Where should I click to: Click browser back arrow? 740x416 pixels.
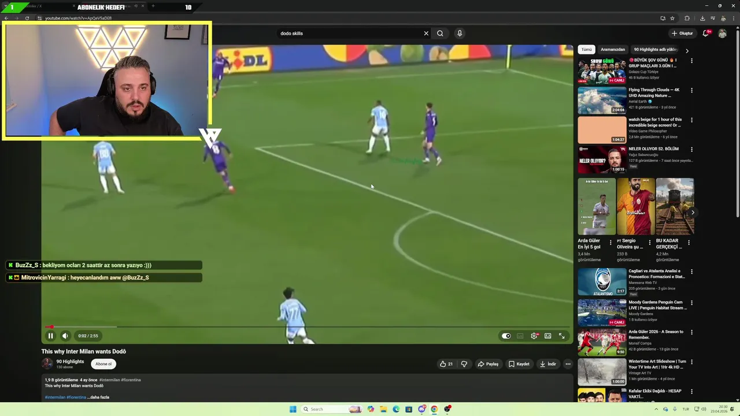[6, 18]
